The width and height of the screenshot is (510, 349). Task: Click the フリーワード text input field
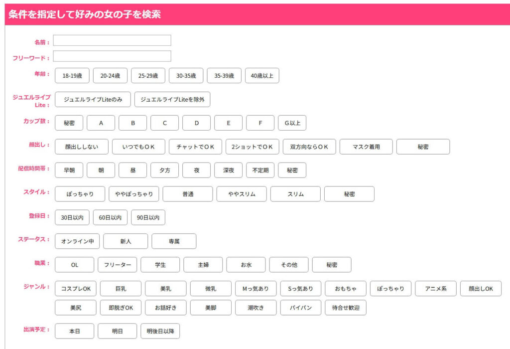[112, 56]
